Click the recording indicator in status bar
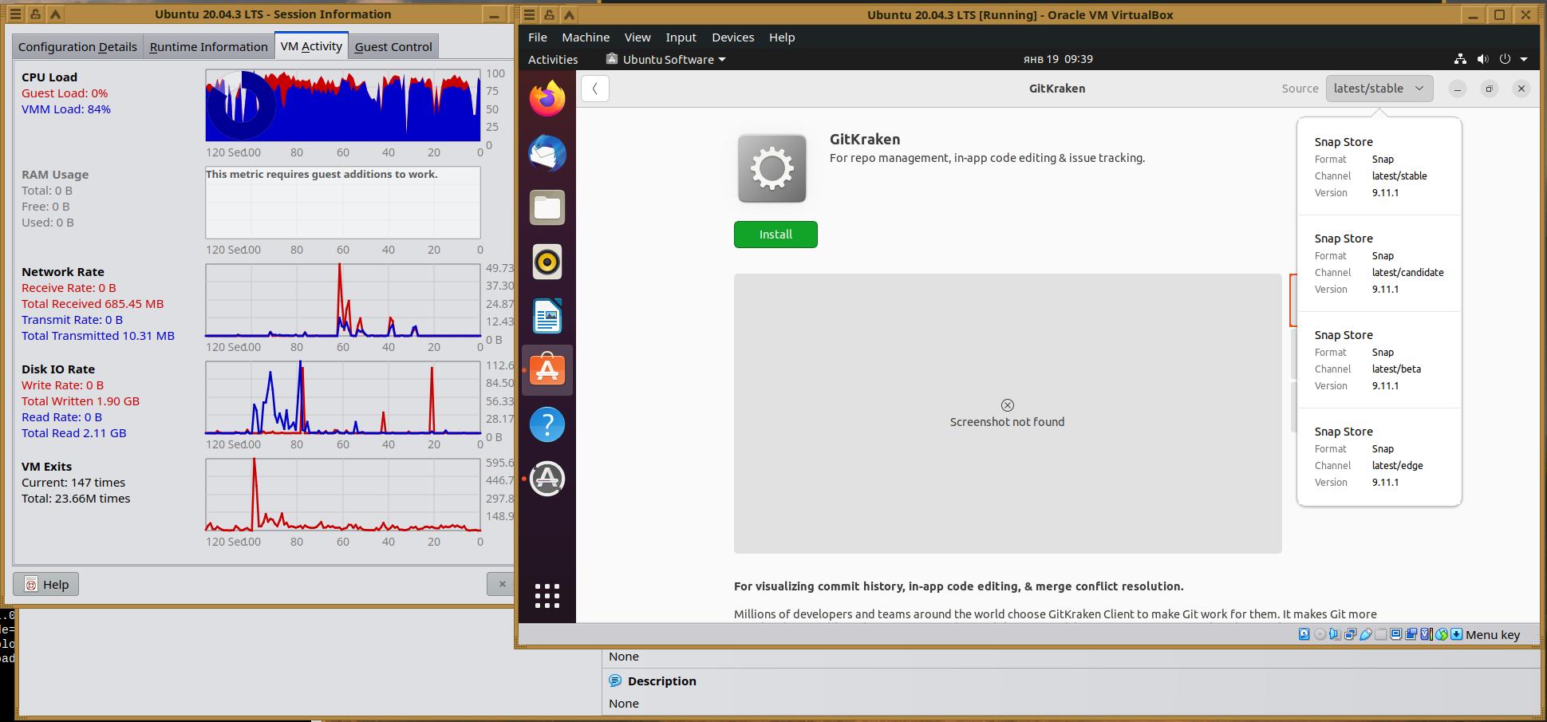 coord(1411,634)
